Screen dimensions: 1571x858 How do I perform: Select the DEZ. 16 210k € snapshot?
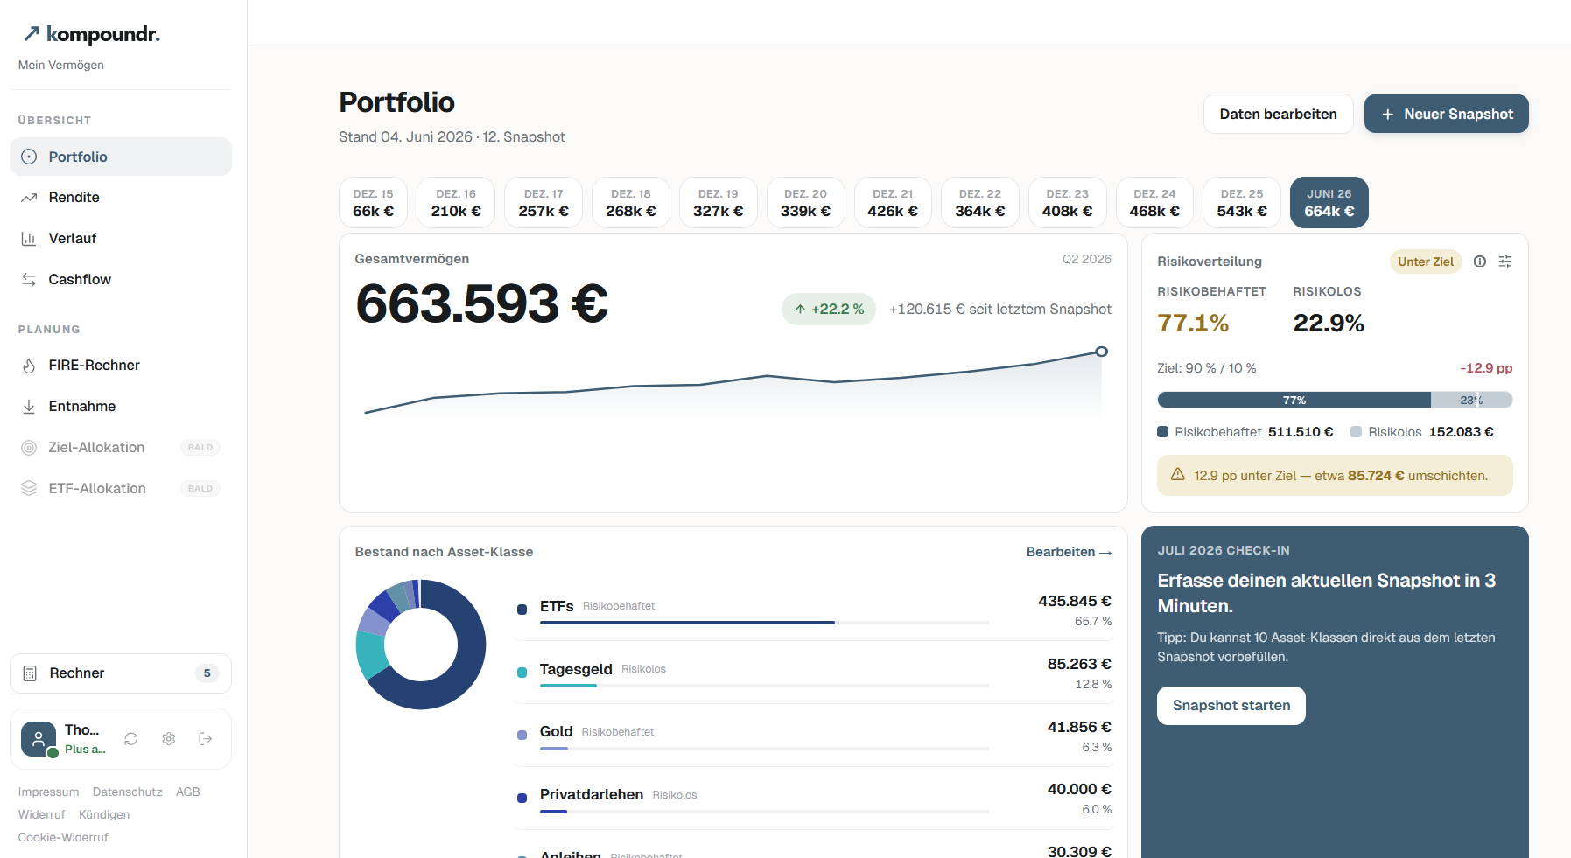pyautogui.click(x=456, y=203)
